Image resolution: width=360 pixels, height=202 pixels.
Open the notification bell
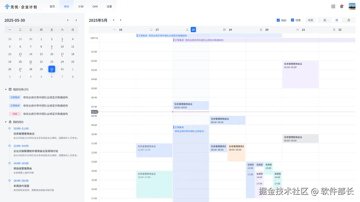[x=342, y=6]
